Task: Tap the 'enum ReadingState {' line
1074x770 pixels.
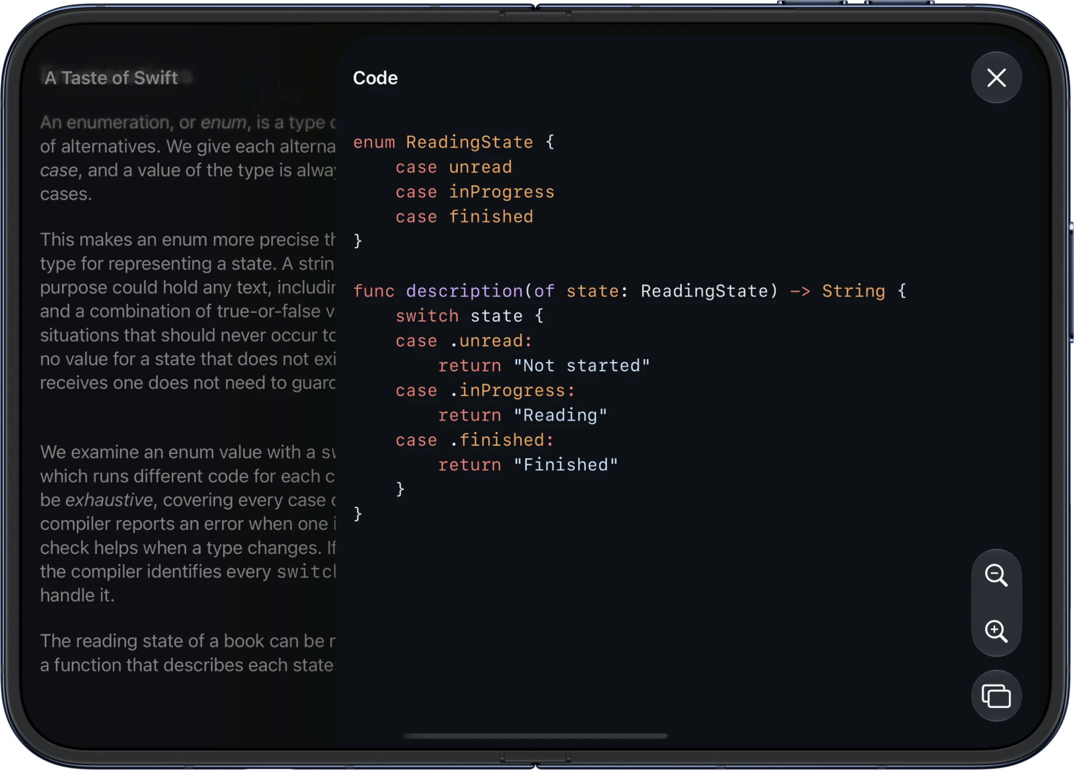Action: click(453, 142)
